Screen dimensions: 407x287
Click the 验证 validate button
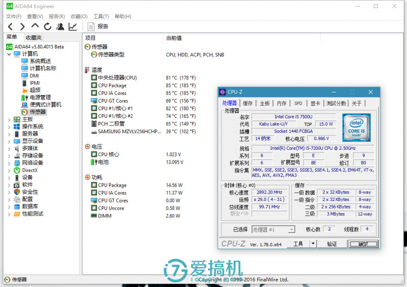(x=332, y=244)
